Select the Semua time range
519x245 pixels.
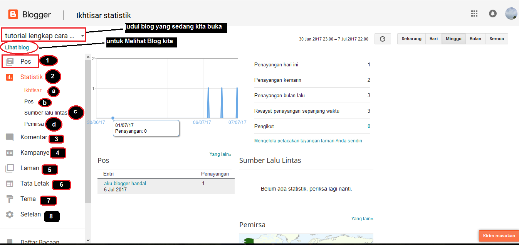497,39
